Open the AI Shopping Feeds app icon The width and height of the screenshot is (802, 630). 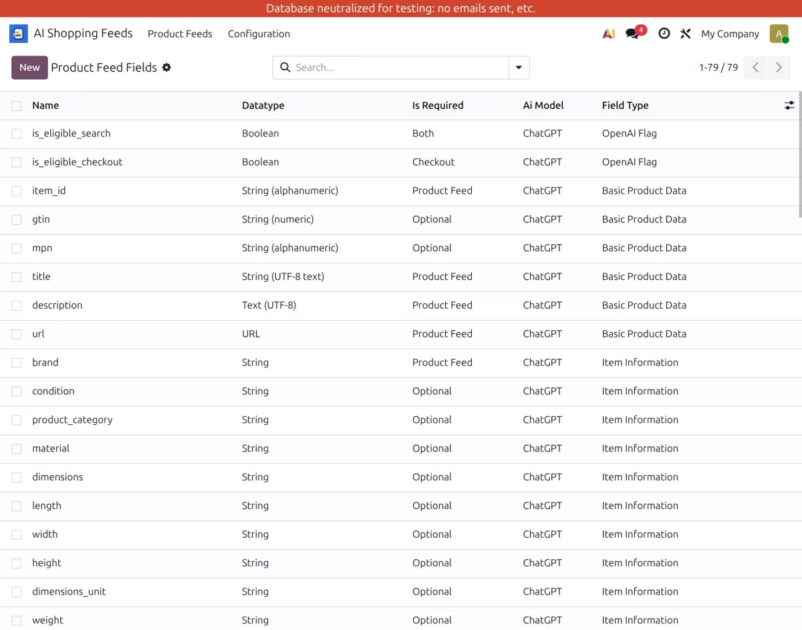18,33
